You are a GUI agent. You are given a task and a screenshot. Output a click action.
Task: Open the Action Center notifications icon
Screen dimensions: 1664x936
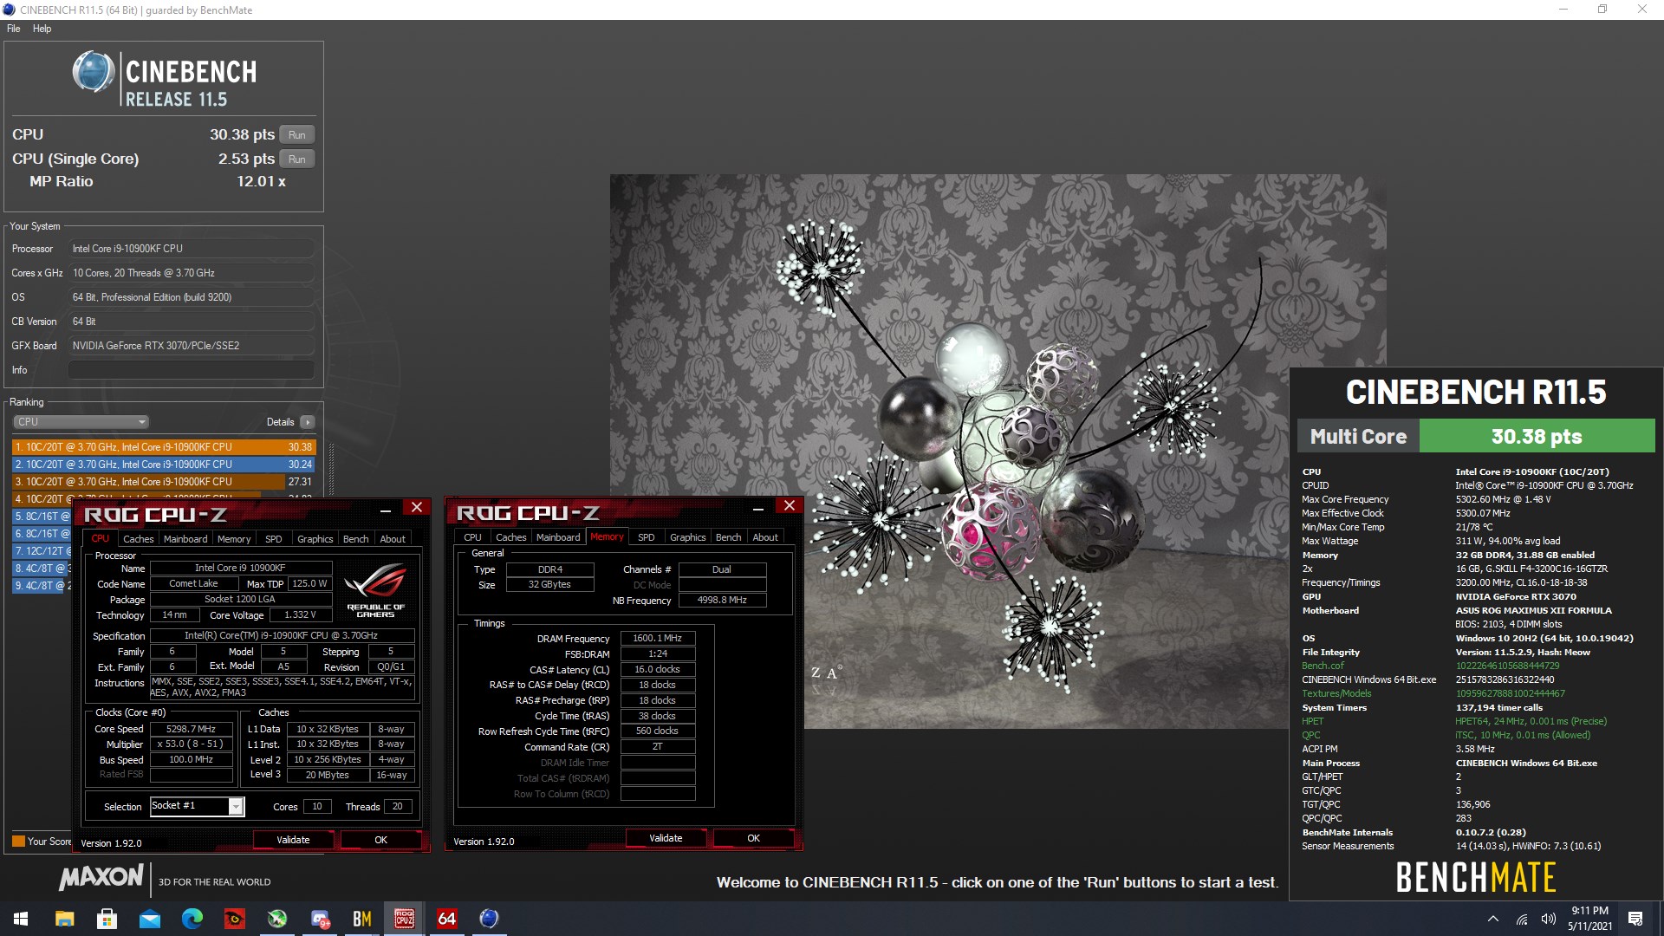point(1635,919)
